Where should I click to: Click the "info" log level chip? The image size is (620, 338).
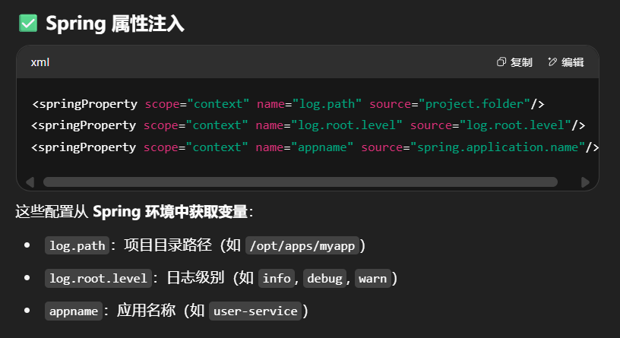277,278
